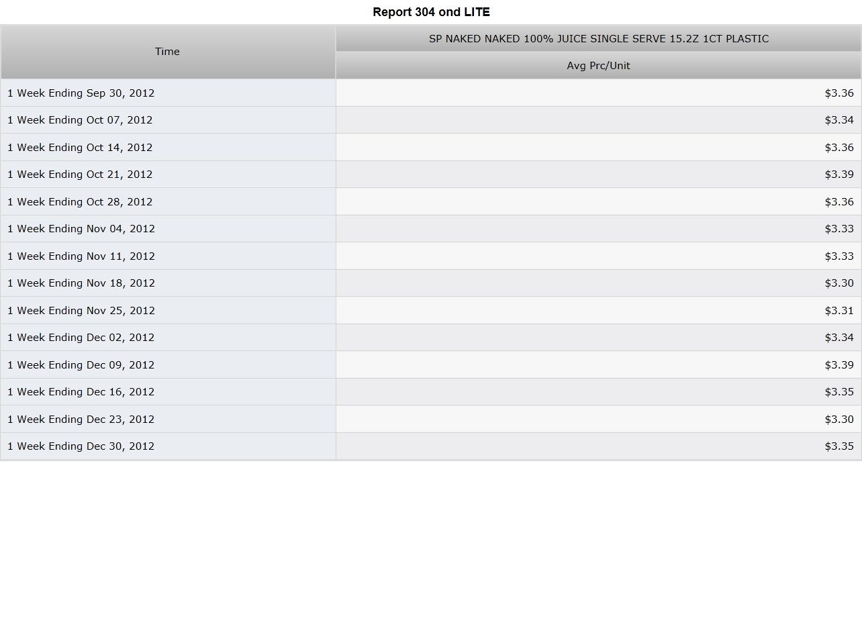The image size is (862, 635).
Task: Click the $3.31 price for Nov 25 week
Action: coord(839,310)
